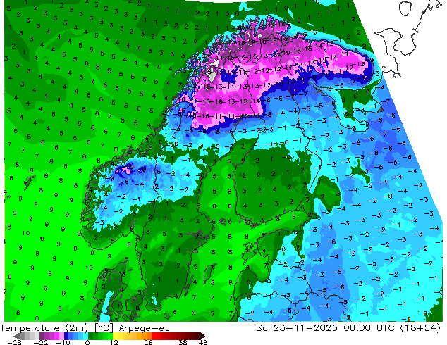Pick the bright red legend swatch right of 26
This screenshot has width=447, height=345.
[x=154, y=336]
